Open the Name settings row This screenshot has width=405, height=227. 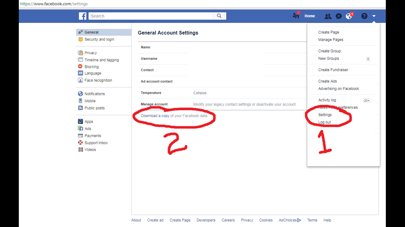point(222,47)
